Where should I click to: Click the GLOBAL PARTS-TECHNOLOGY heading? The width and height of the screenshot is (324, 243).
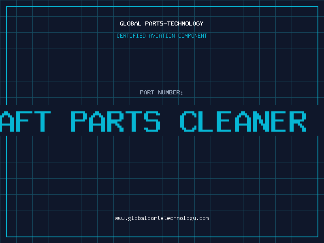[x=162, y=23]
